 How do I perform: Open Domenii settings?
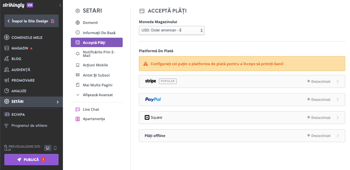[x=90, y=22]
